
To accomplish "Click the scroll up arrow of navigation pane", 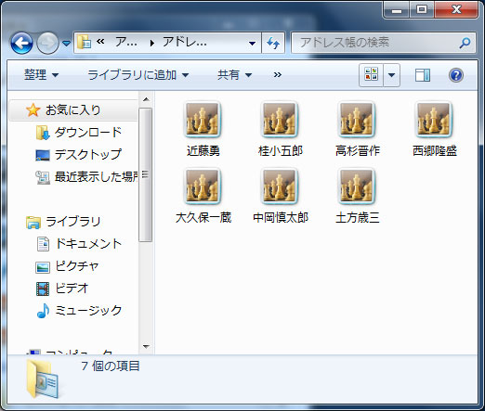I will 146,99.
